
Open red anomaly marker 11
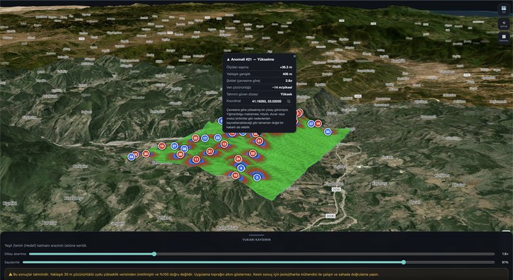point(196,160)
